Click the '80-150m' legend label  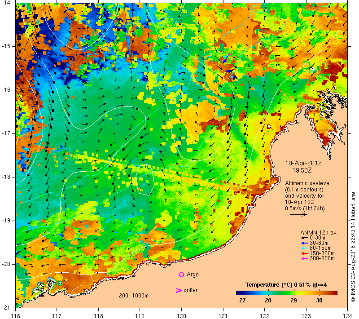(320, 248)
